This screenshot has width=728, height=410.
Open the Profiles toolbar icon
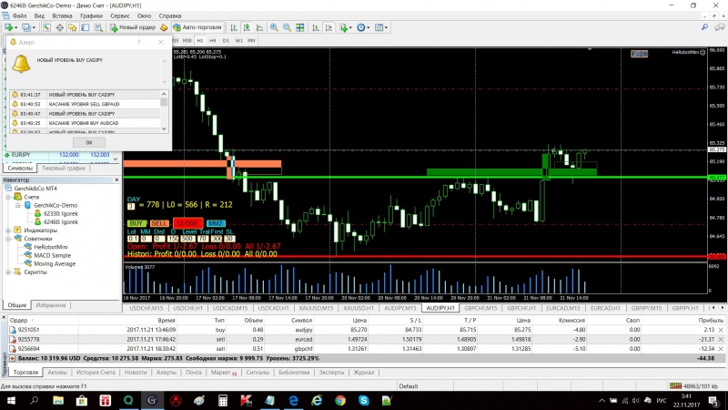point(26,27)
